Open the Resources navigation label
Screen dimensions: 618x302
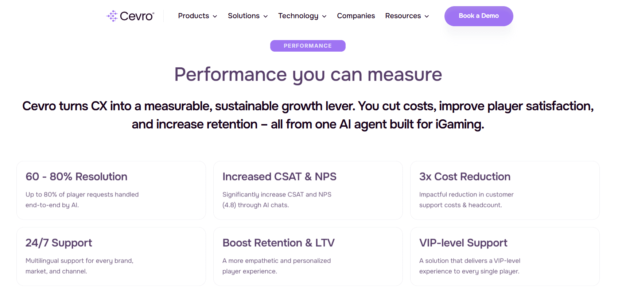point(403,16)
